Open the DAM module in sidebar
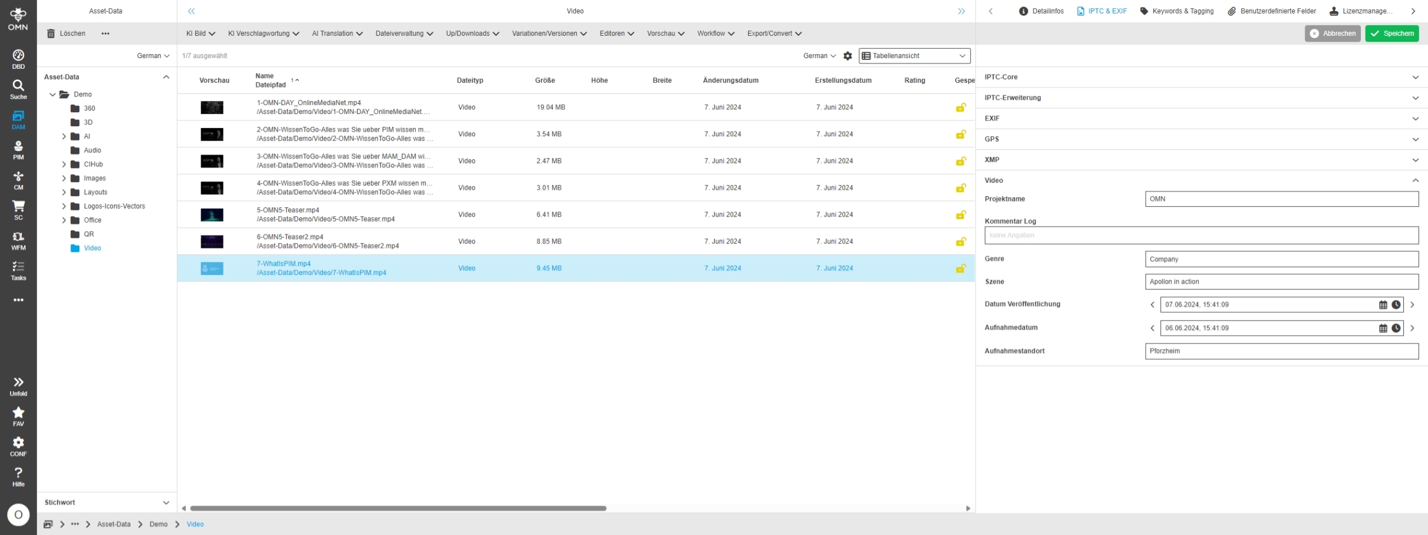Image resolution: width=1428 pixels, height=535 pixels. pyautogui.click(x=18, y=119)
